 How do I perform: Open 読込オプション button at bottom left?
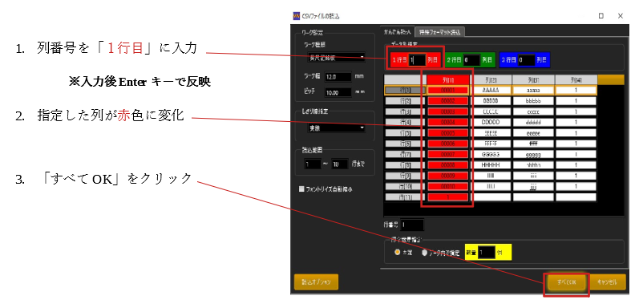tap(316, 282)
